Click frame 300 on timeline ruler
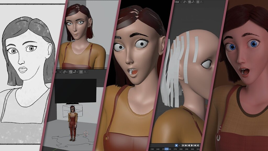This screenshot has width=268, height=151. coord(192,149)
